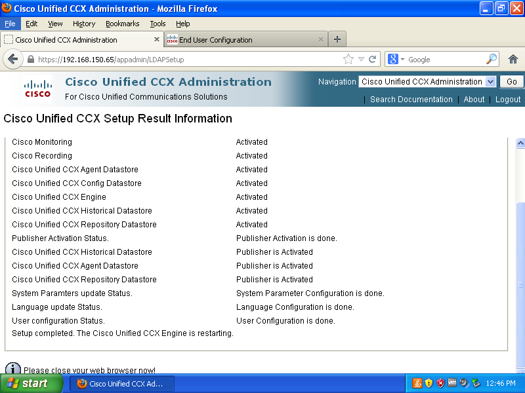This screenshot has width=525, height=393.
Task: Click the Cisco Unified CCX Engine label
Action: (x=59, y=197)
